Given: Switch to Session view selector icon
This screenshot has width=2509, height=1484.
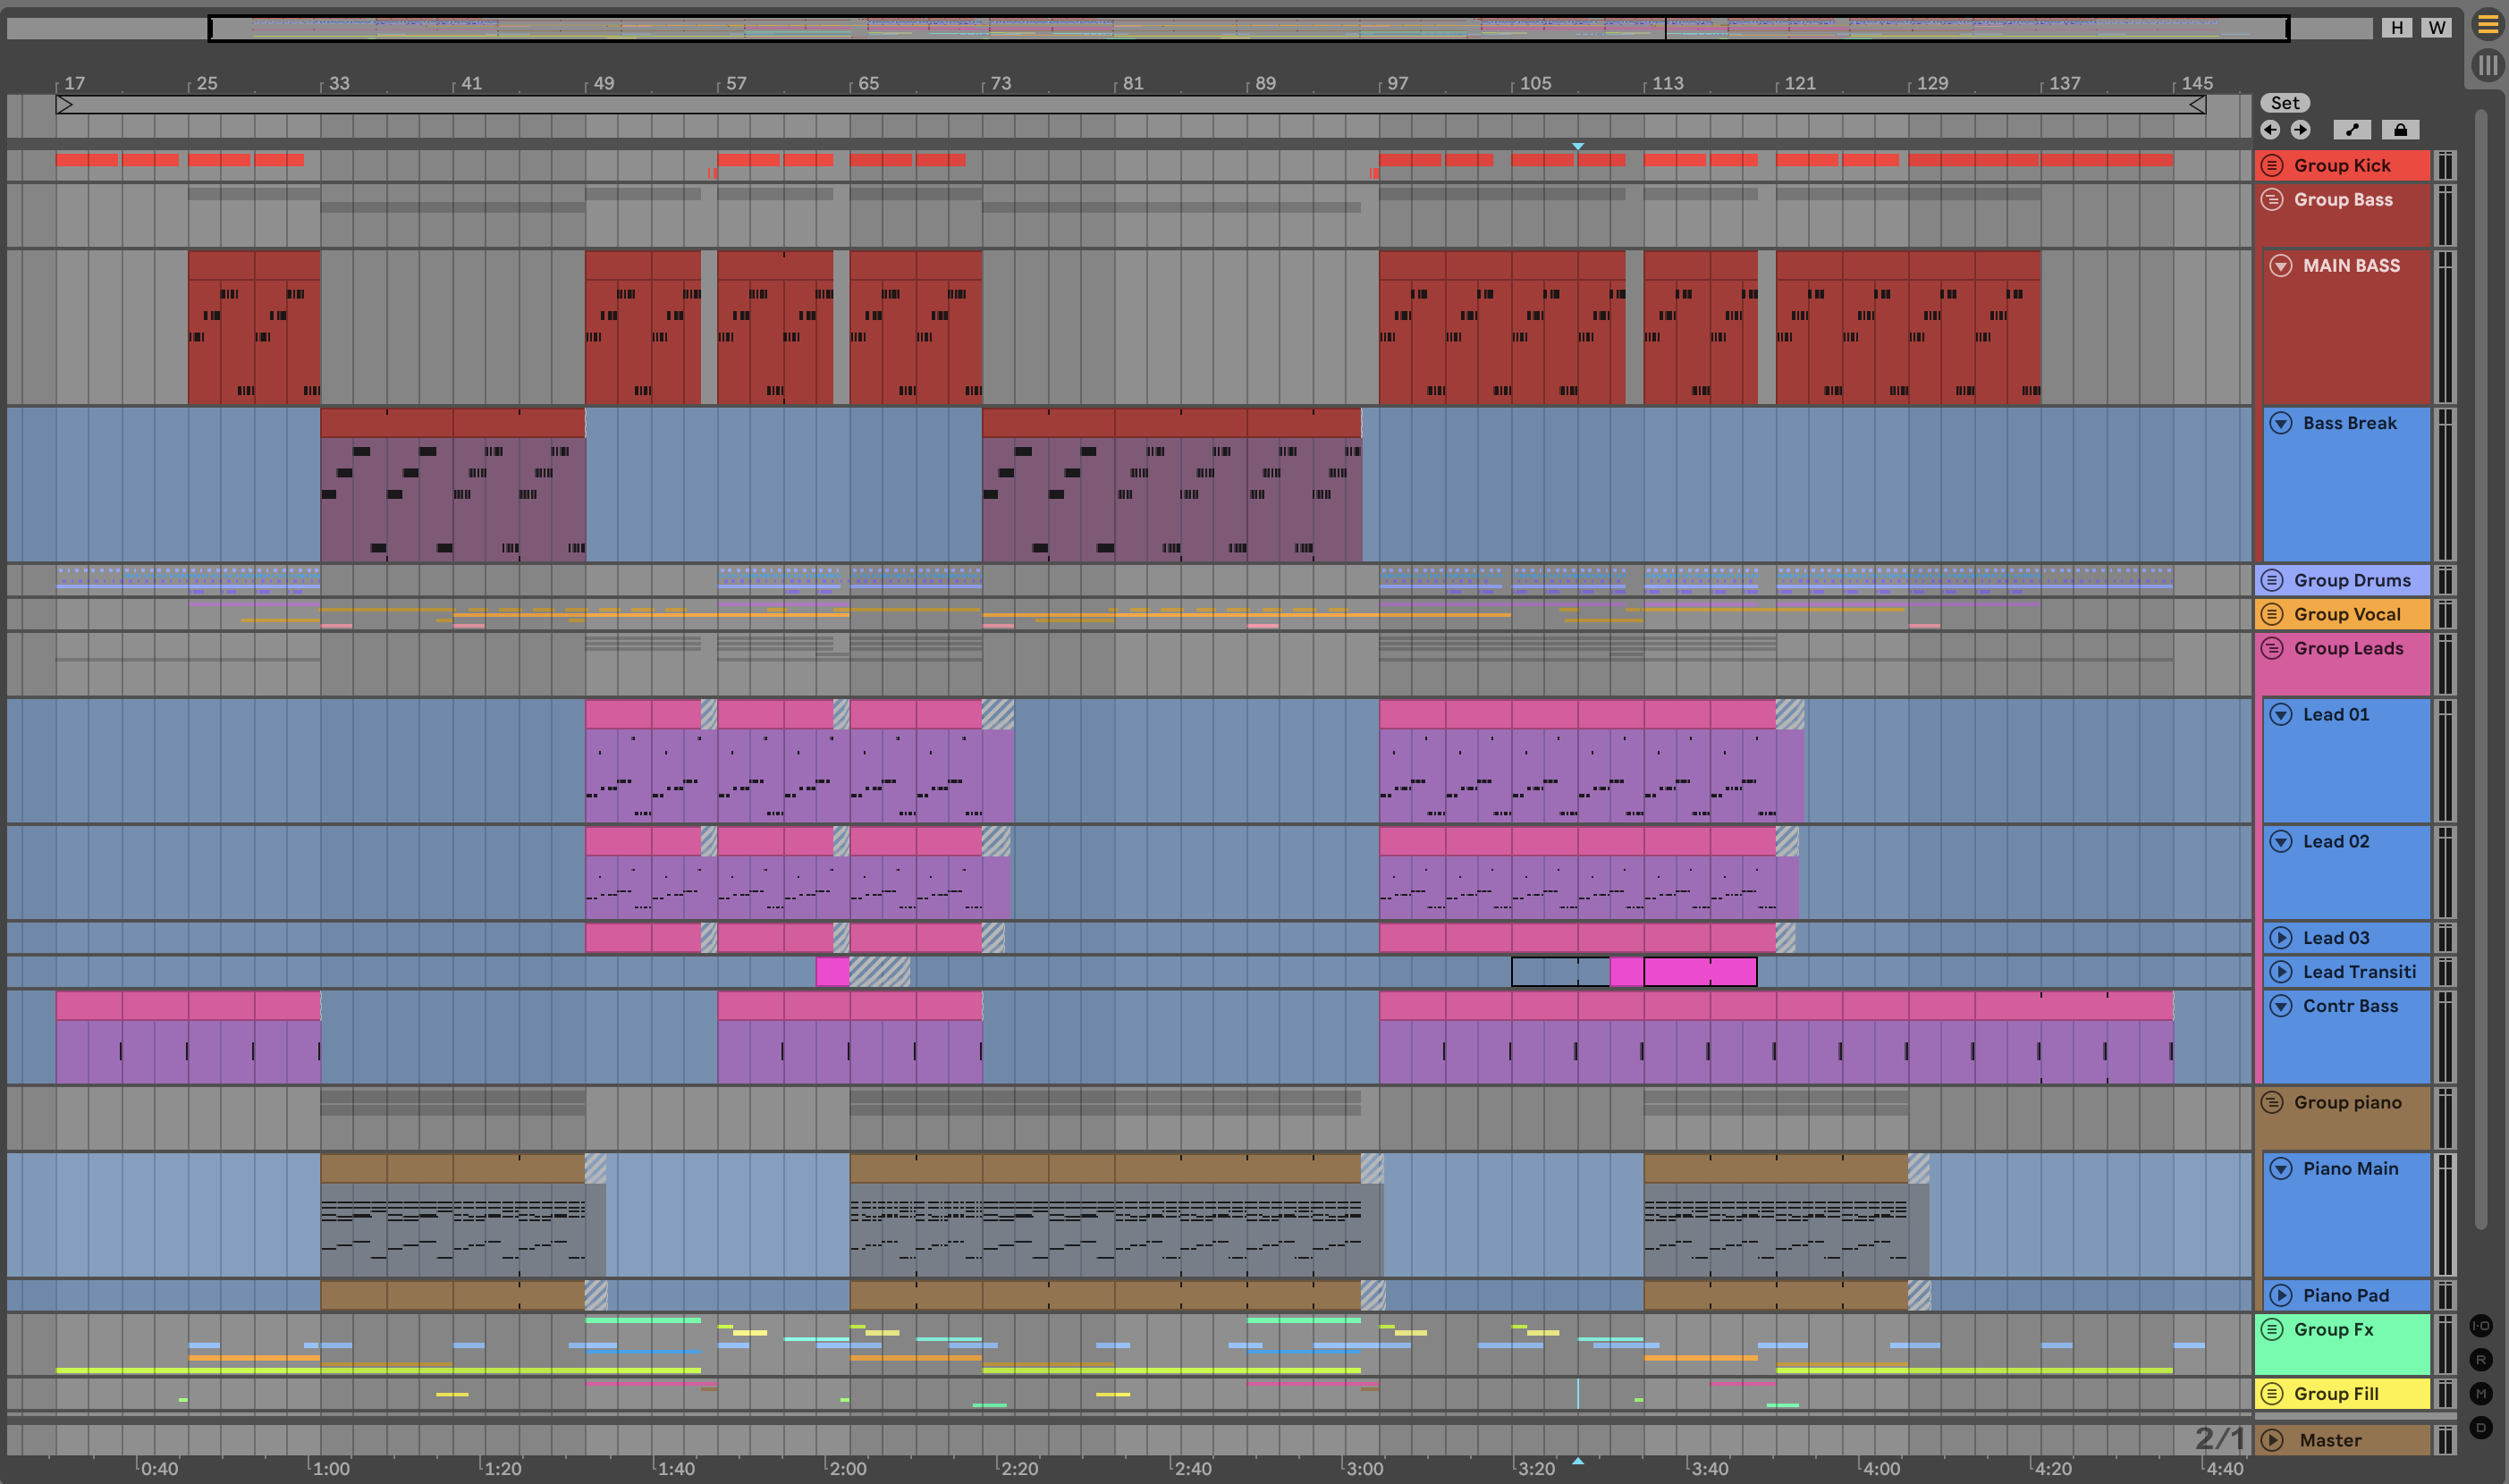Looking at the screenshot, I should click(x=2487, y=66).
